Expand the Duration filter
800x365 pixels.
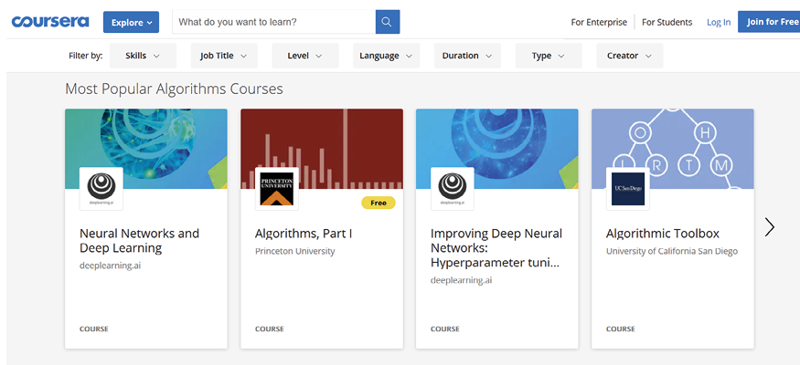(x=467, y=56)
